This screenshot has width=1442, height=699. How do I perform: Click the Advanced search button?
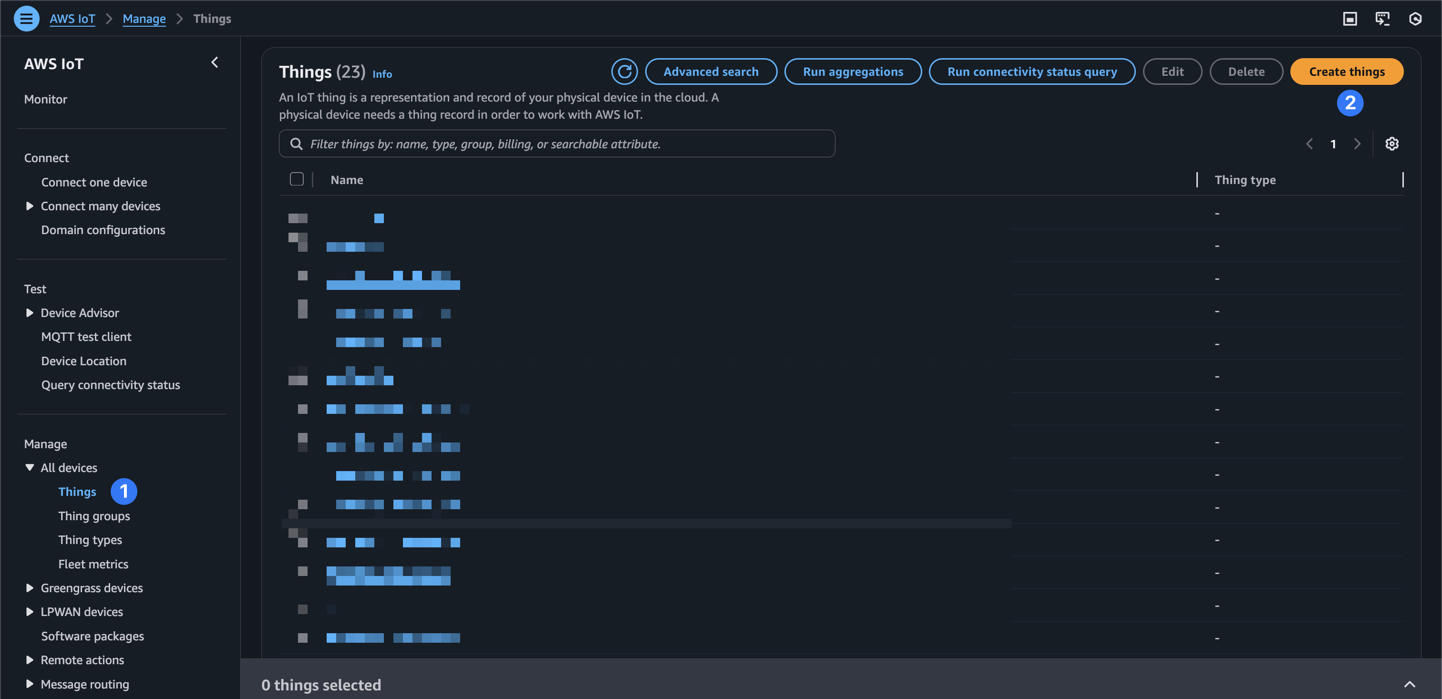point(711,72)
